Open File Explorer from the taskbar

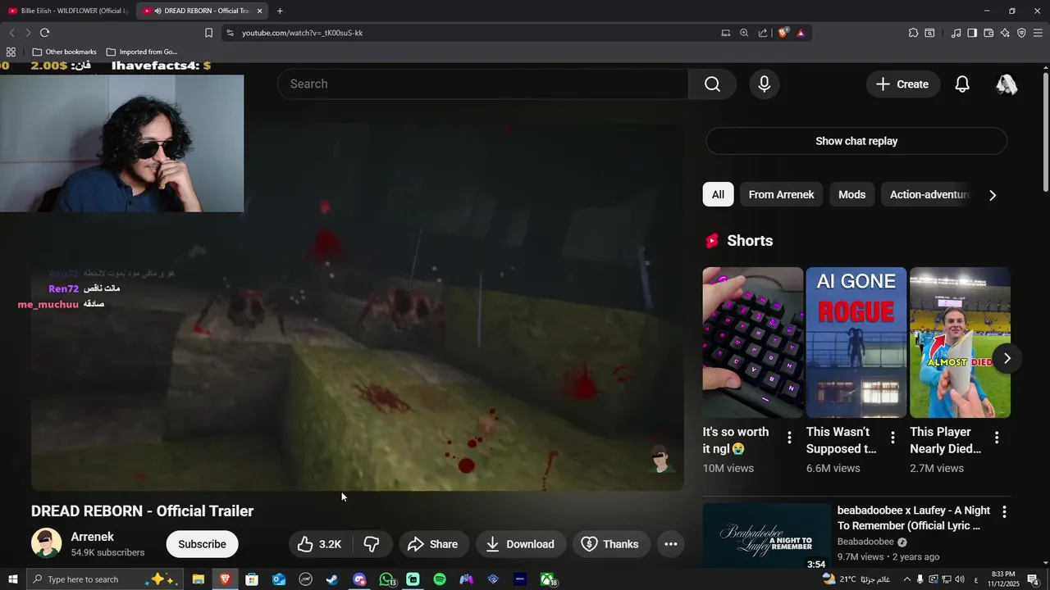[199, 579]
